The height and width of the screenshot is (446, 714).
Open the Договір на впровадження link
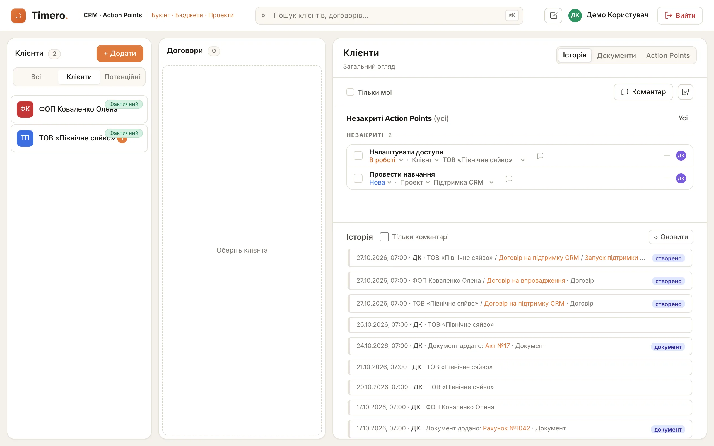(x=526, y=280)
